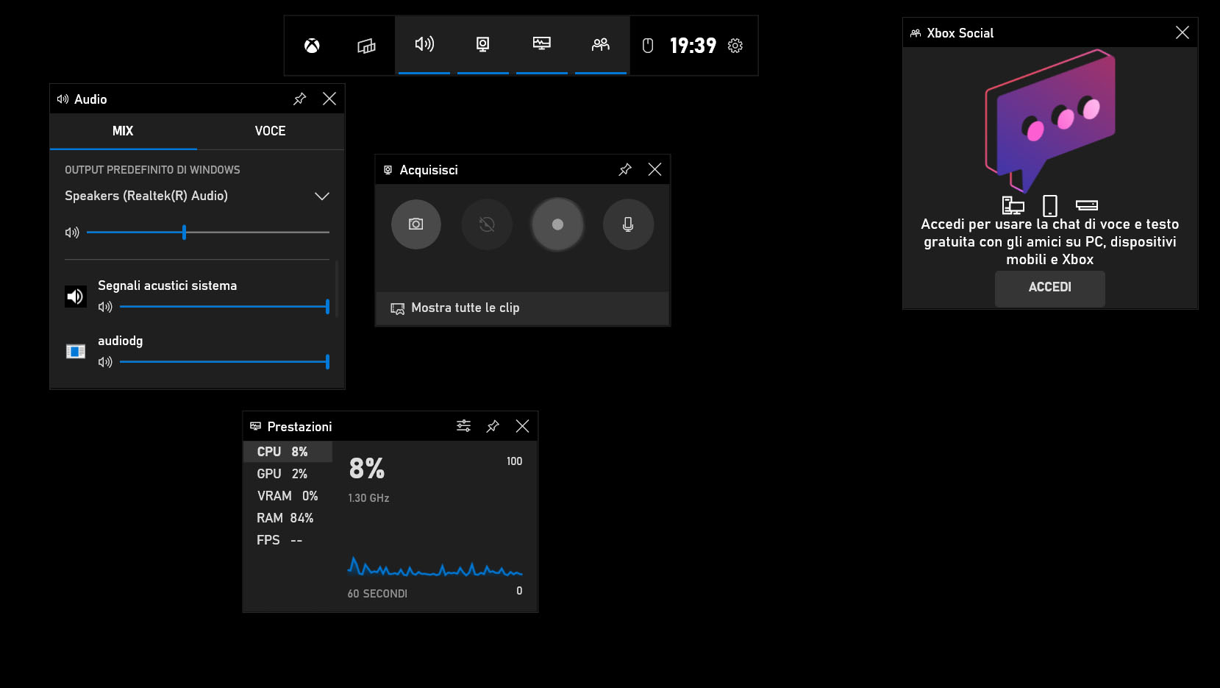Viewport: 1220px width, 688px height.
Task: Click the CPU usage graph
Action: [435, 567]
